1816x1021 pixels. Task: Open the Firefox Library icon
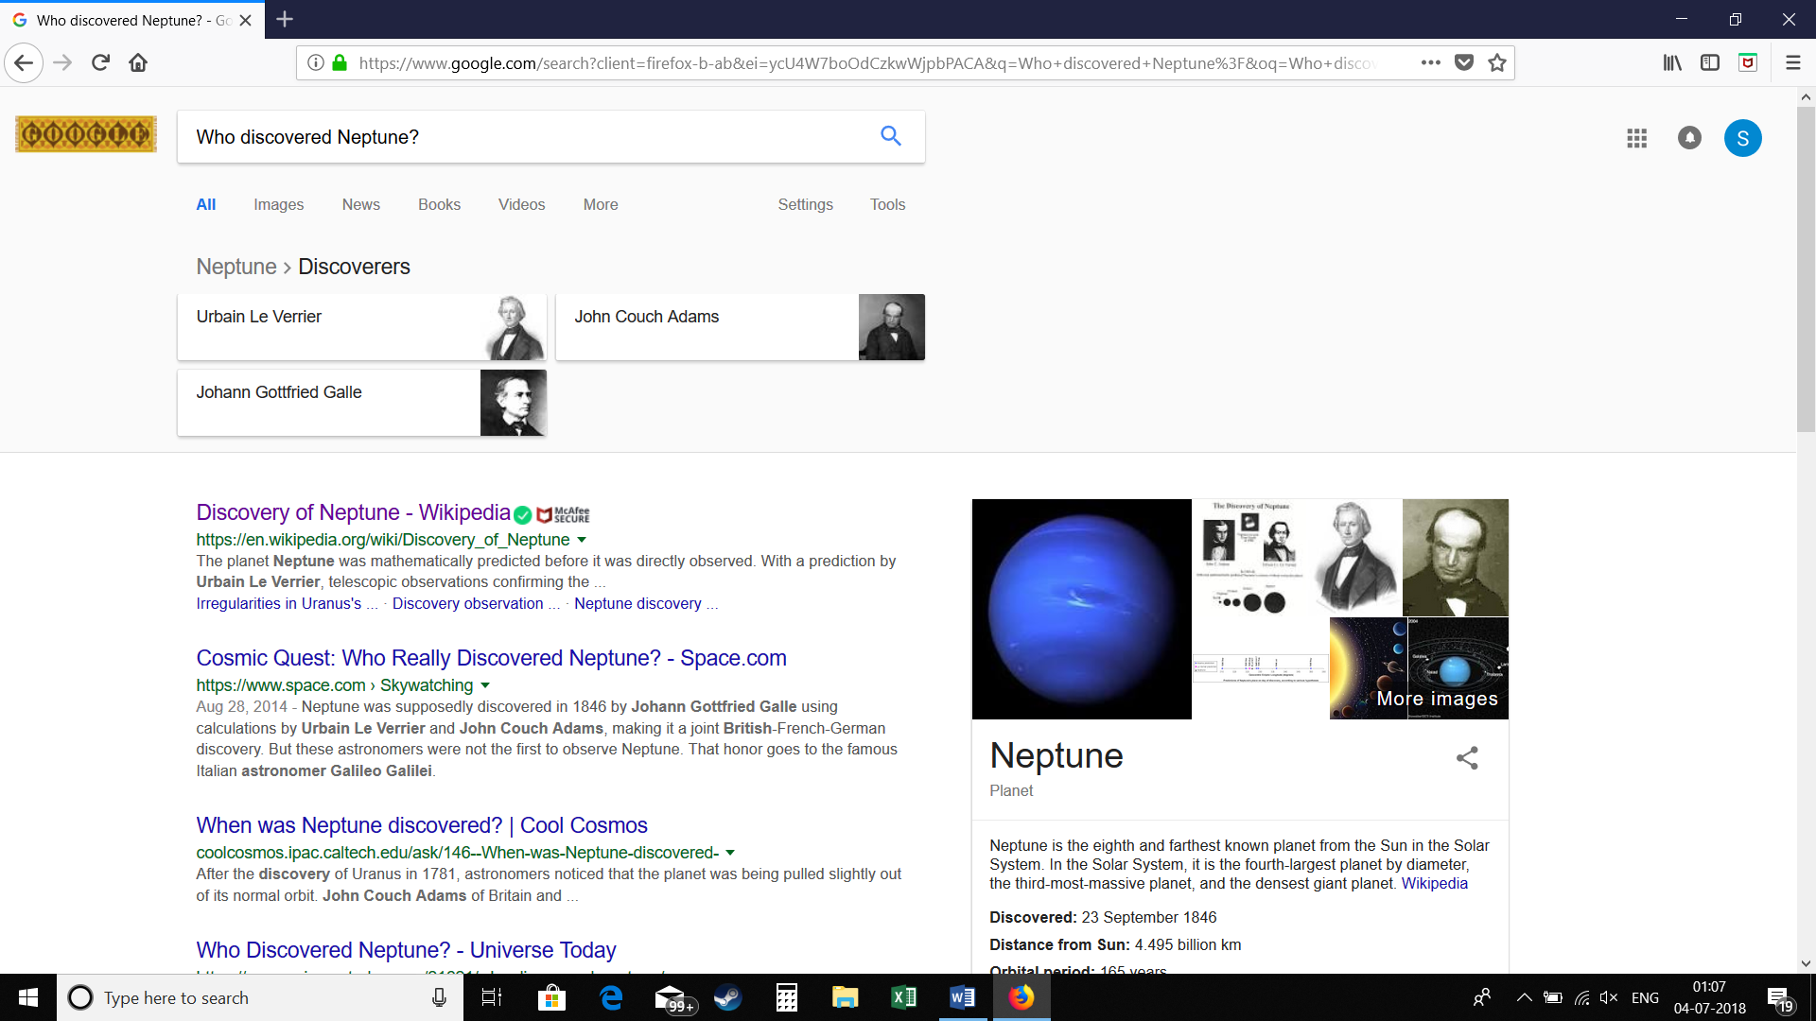point(1672,63)
